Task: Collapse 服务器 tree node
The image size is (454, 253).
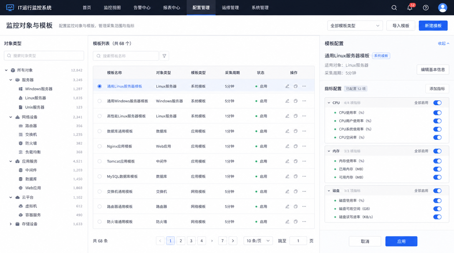Action: [11, 80]
